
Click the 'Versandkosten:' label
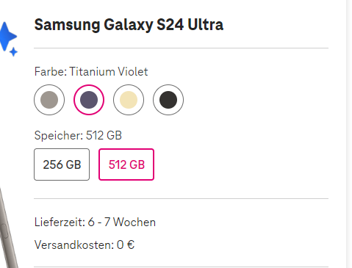click(x=74, y=245)
